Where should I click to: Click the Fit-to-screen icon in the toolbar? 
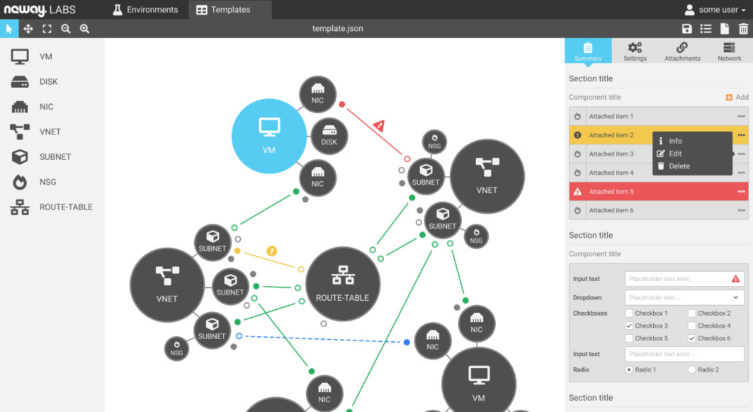(47, 29)
